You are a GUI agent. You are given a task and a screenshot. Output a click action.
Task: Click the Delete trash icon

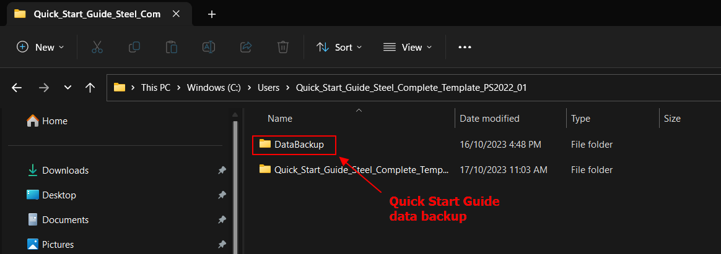click(x=283, y=47)
